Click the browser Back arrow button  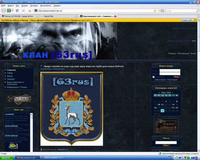[x=4, y=11]
